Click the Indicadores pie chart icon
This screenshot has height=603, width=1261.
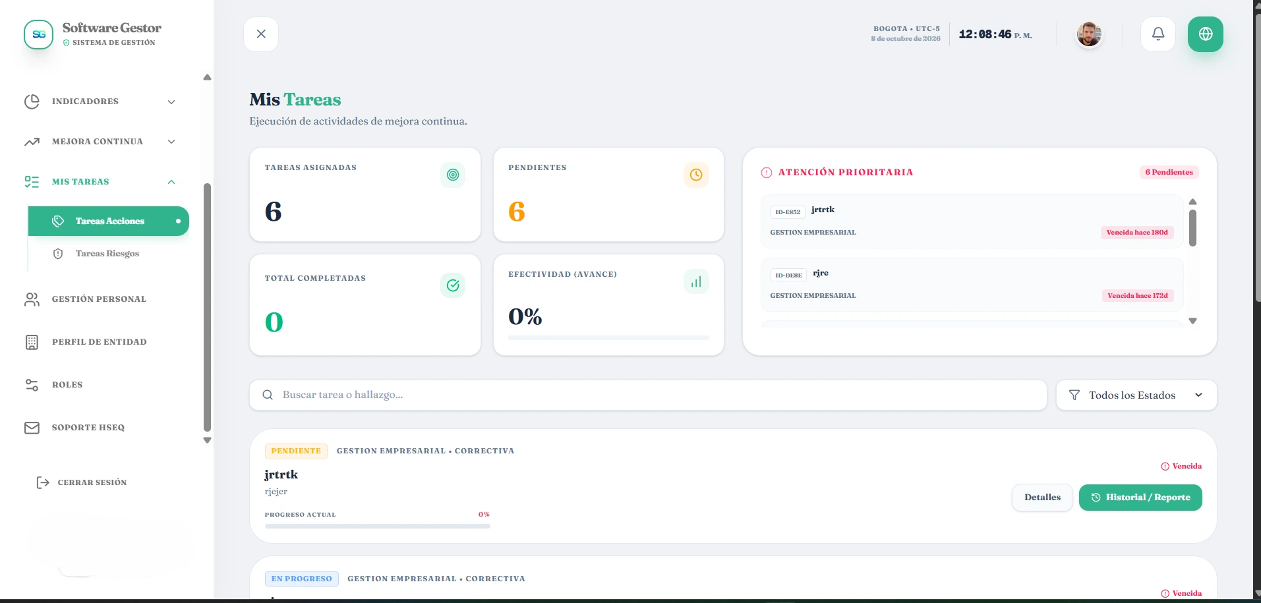click(32, 101)
